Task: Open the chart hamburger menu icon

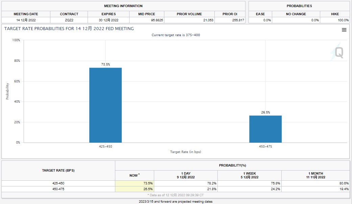Action: [344, 30]
